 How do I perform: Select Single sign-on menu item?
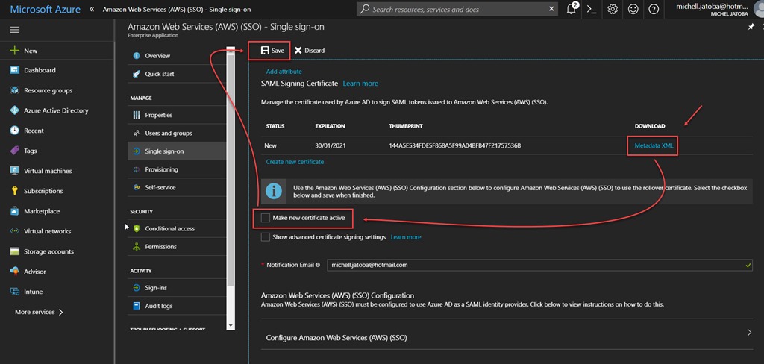[x=176, y=151]
